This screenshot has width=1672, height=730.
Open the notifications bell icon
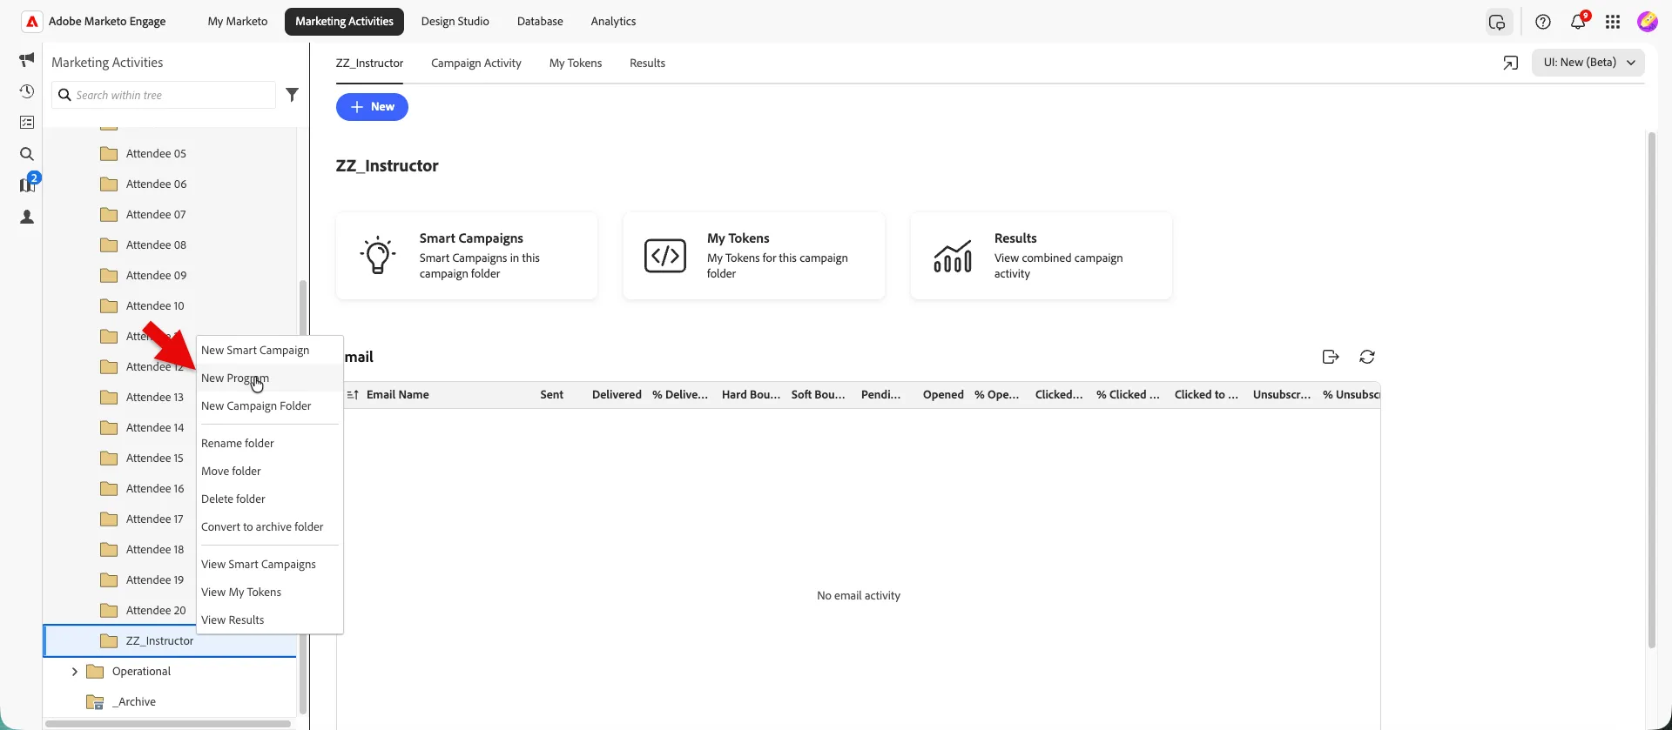(x=1579, y=21)
